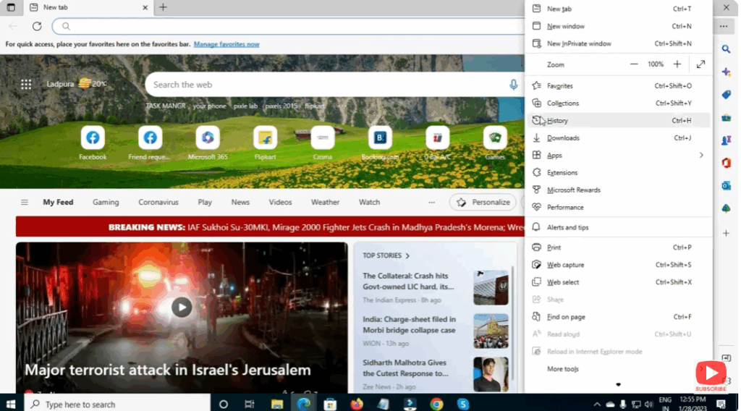Open More tools menu item
The height and width of the screenshot is (411, 741).
pos(618,369)
